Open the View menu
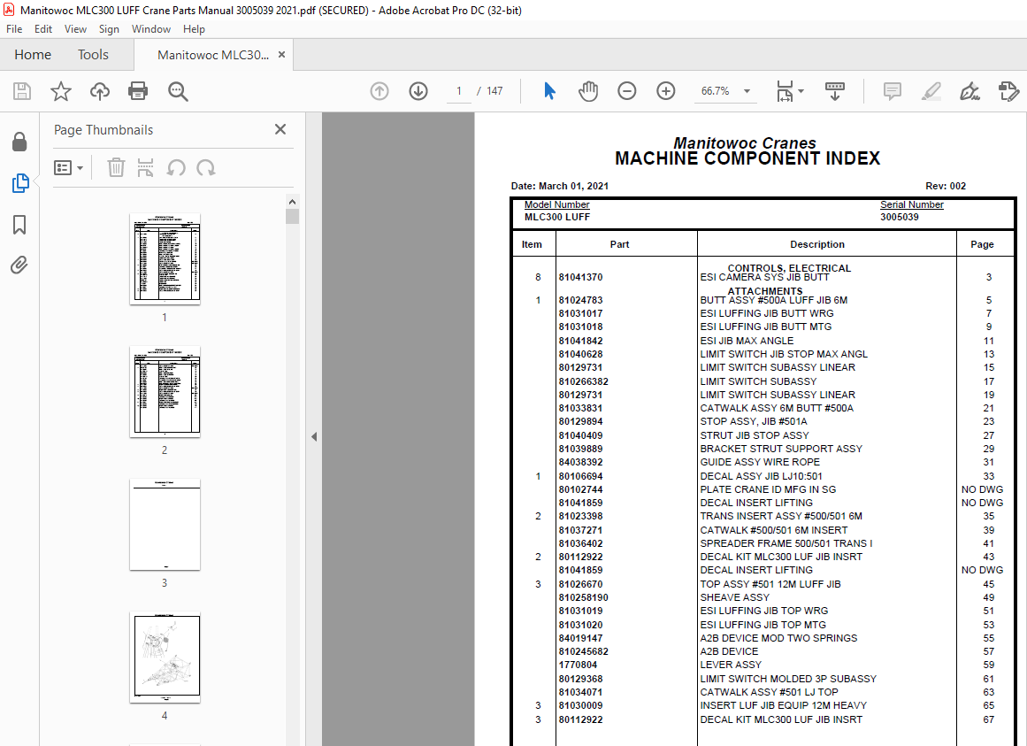This screenshot has width=1027, height=746. [75, 29]
